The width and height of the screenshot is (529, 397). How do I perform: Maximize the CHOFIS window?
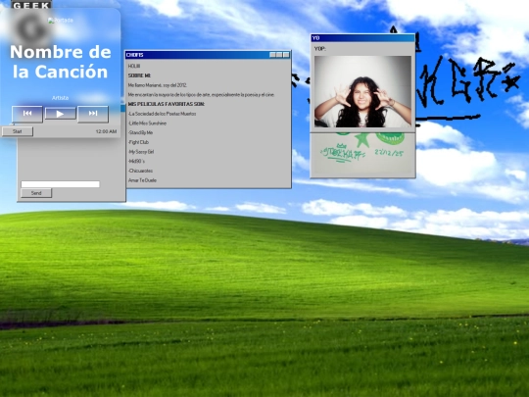click(279, 55)
